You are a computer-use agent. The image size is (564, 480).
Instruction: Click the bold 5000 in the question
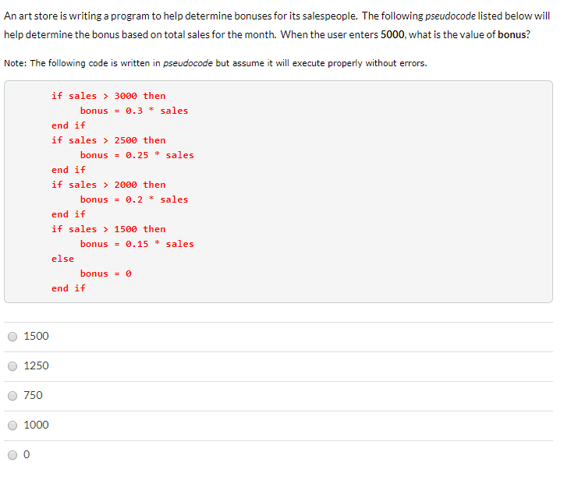point(392,34)
